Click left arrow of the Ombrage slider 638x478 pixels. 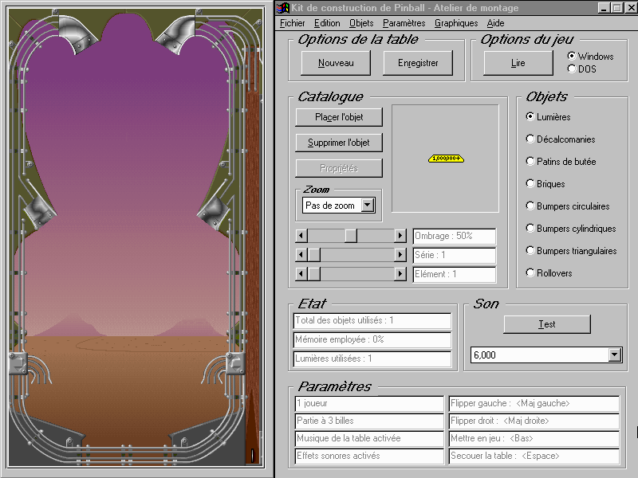[301, 236]
